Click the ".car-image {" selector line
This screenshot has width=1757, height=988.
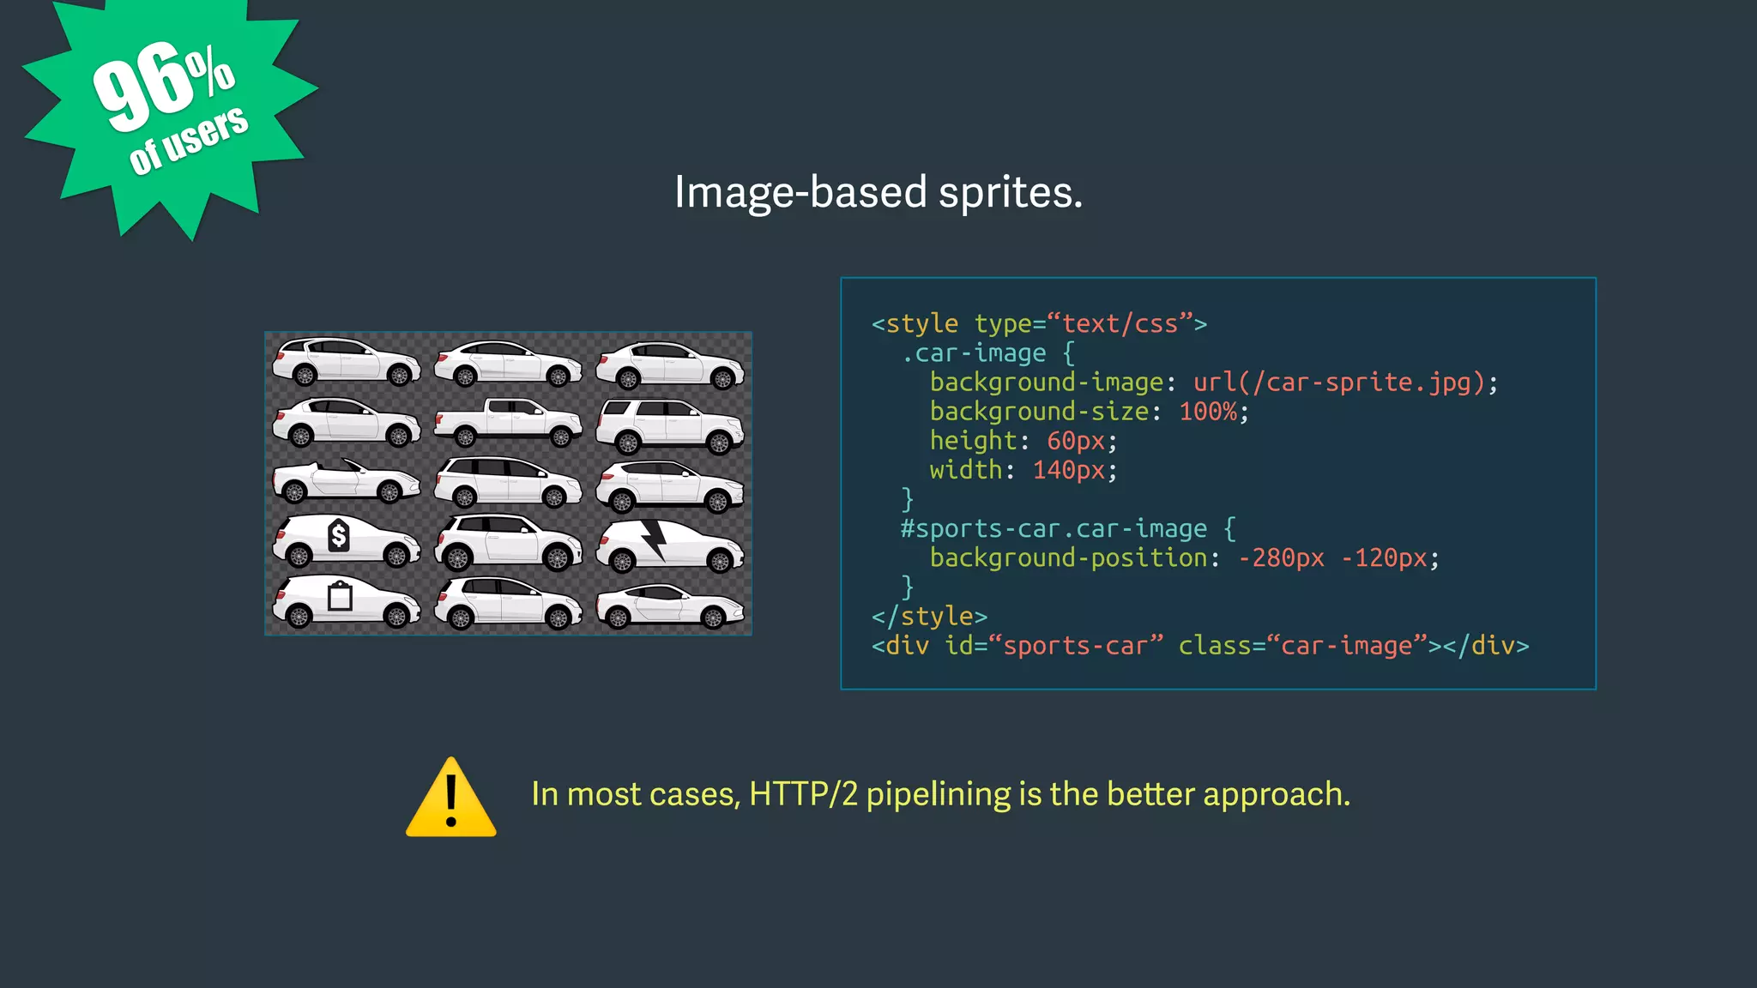(987, 353)
